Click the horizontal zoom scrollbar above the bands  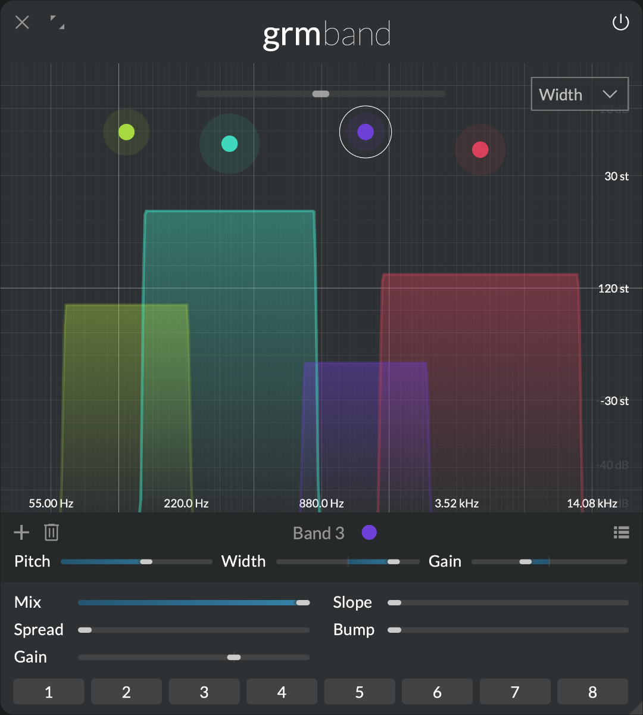(320, 94)
